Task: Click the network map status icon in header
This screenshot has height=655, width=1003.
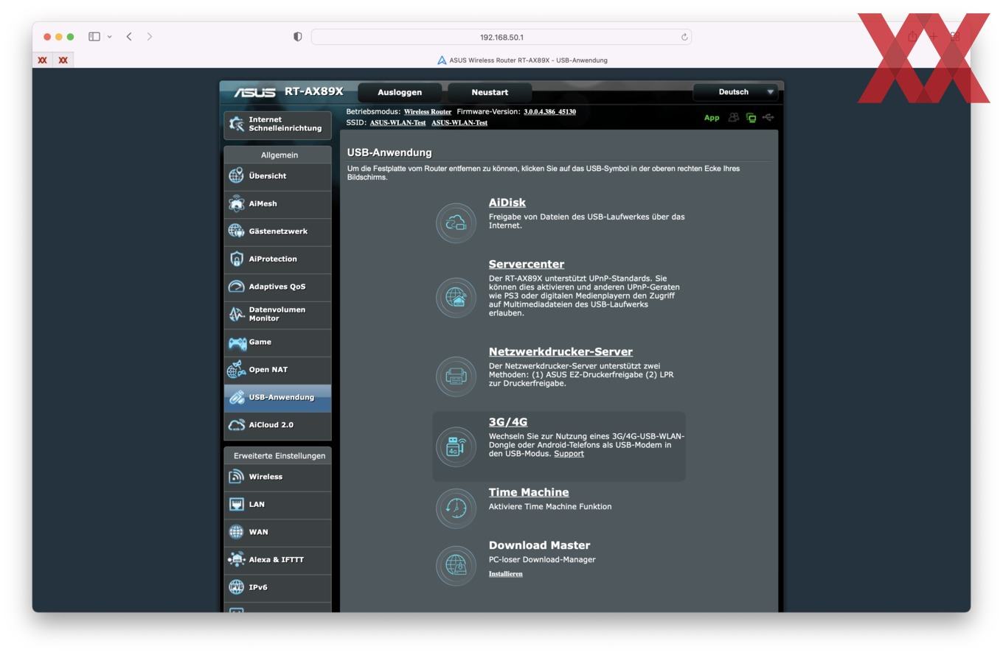Action: [751, 117]
